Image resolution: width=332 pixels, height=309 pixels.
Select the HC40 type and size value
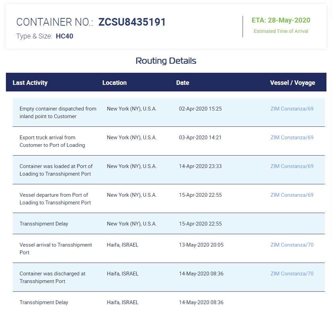[64, 36]
